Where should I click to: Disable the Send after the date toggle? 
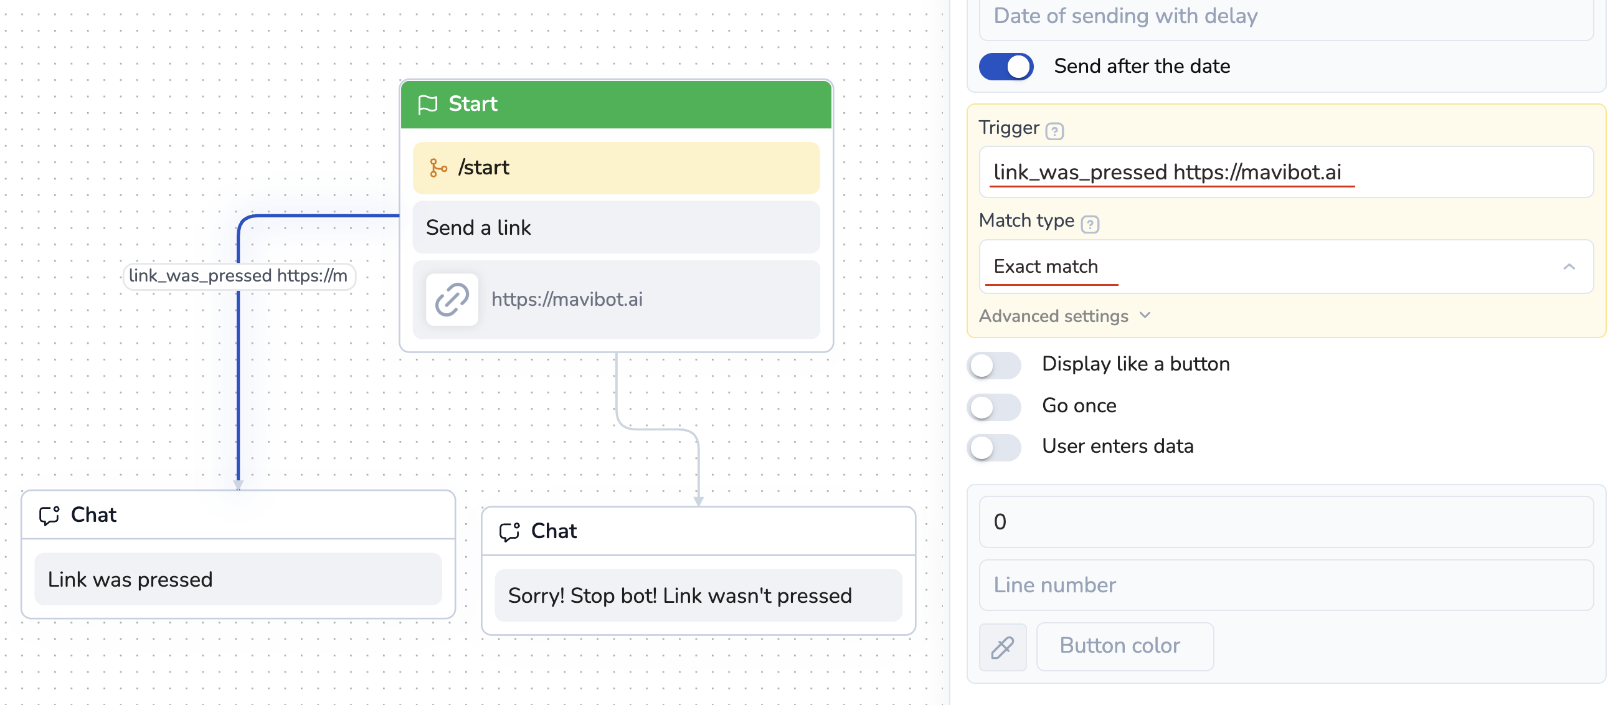(1006, 66)
